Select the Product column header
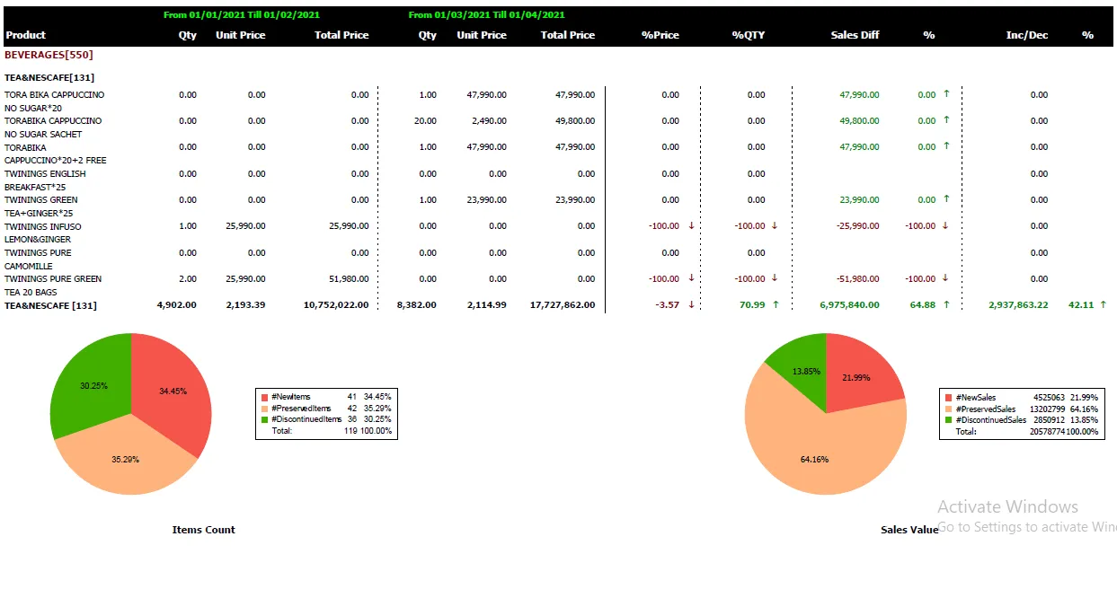 [x=25, y=35]
